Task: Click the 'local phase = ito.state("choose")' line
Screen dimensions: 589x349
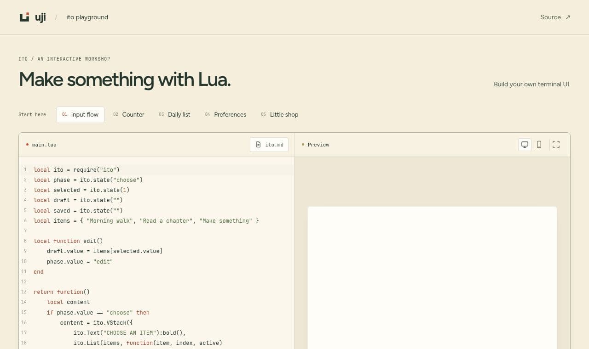Action: point(88,180)
